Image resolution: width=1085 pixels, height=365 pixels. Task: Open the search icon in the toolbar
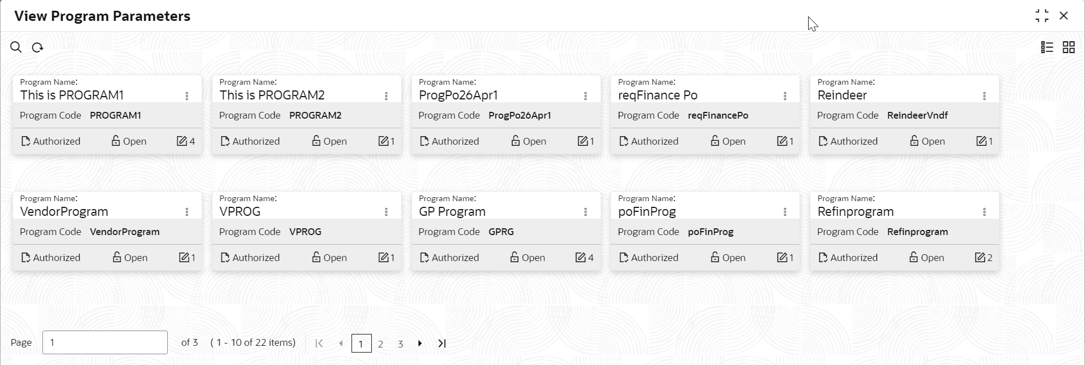pos(15,47)
